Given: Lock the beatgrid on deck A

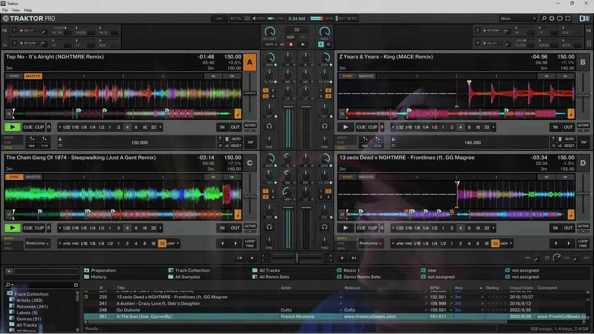Looking at the screenshot, I should 60,139.
